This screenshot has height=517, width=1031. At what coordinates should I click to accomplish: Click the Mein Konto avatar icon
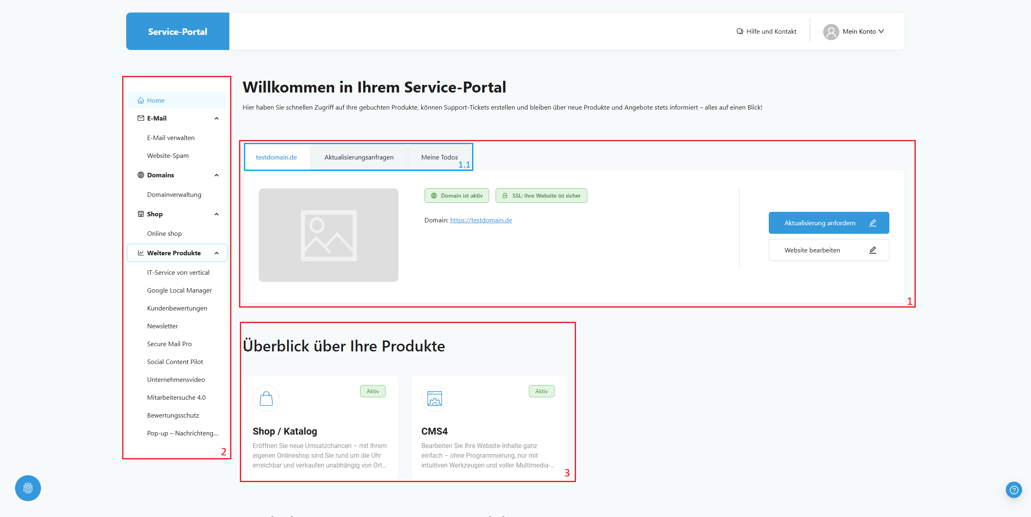point(830,31)
